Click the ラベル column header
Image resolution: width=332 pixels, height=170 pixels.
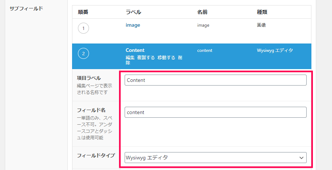pyautogui.click(x=133, y=12)
